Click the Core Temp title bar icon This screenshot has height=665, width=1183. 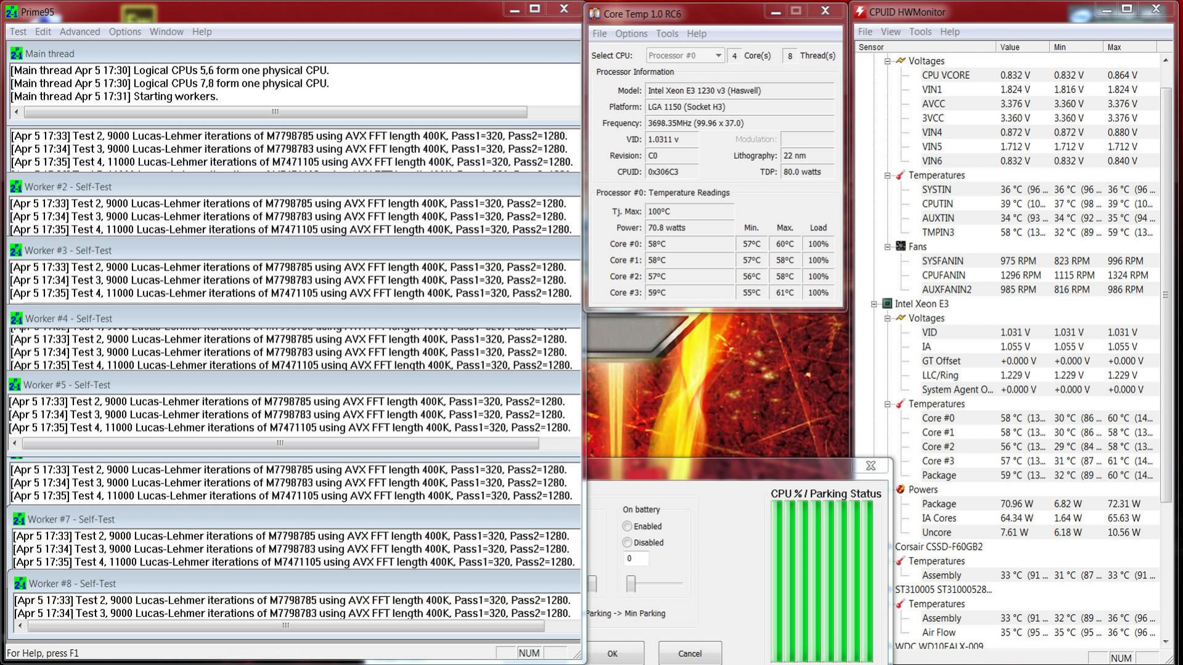(x=595, y=13)
